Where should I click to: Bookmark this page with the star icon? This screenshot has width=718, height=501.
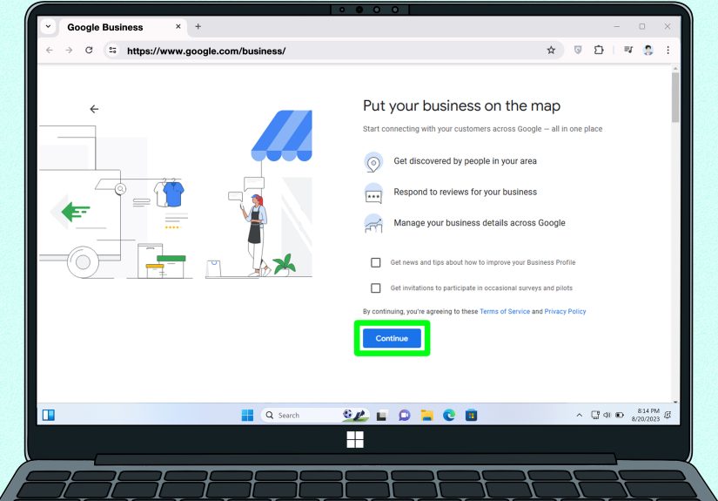pos(551,51)
